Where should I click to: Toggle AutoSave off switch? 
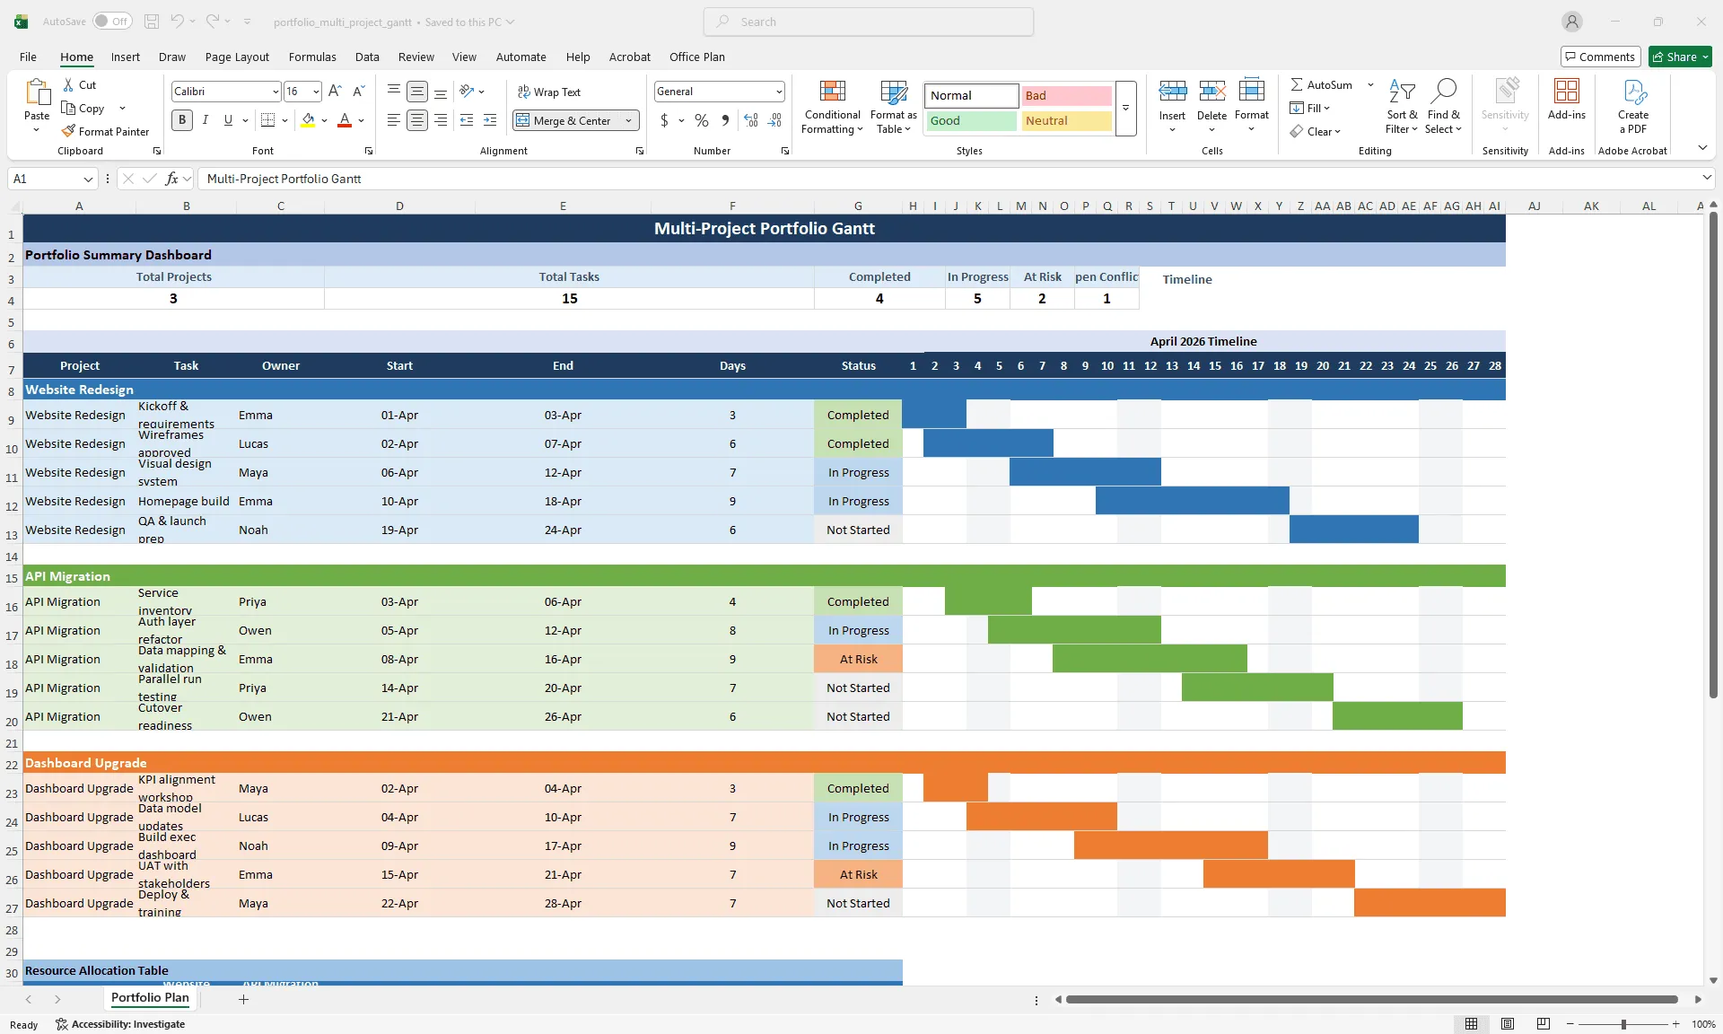click(x=112, y=21)
